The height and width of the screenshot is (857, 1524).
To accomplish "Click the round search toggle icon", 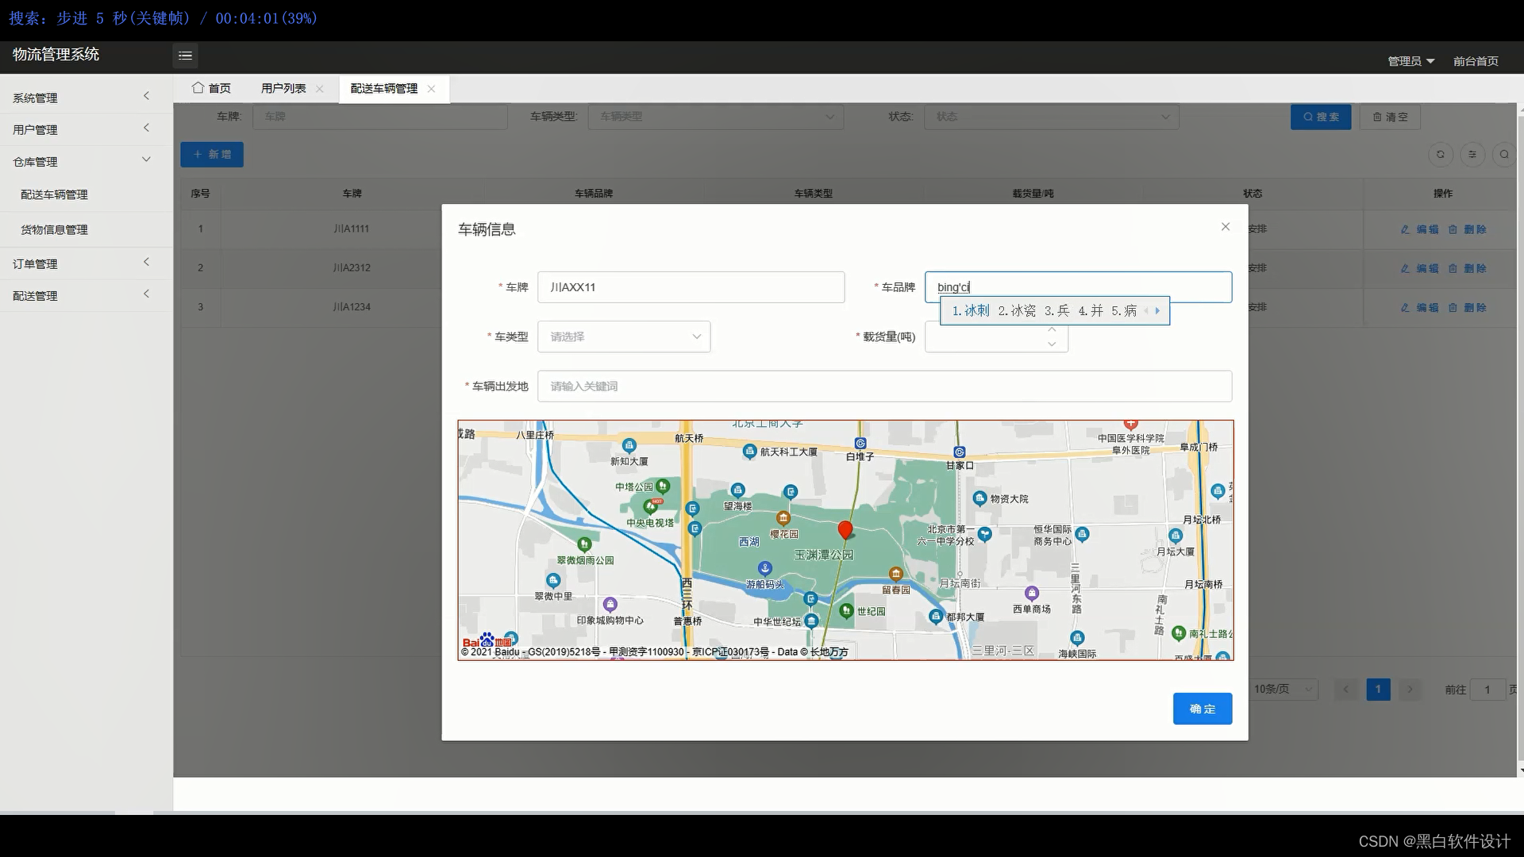I will [x=1504, y=155].
